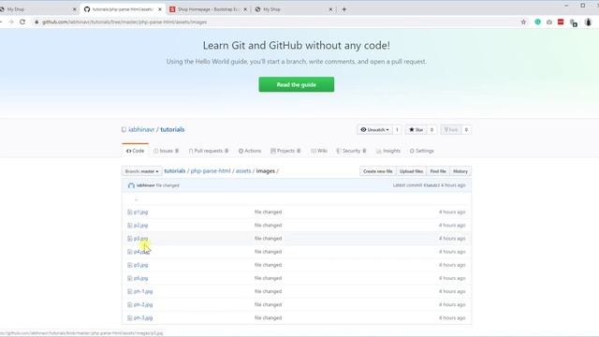Open the Insights tab
The width and height of the screenshot is (599, 337).
tap(388, 151)
